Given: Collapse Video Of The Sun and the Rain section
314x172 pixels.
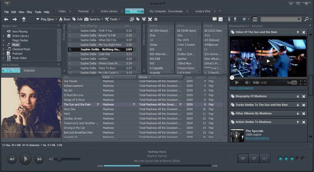Looking at the screenshot, I should pyautogui.click(x=298, y=32).
